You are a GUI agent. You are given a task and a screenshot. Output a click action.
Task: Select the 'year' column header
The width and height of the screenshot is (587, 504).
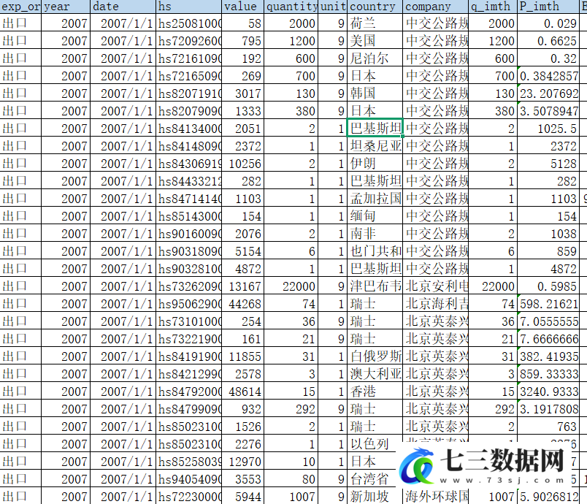point(66,7)
